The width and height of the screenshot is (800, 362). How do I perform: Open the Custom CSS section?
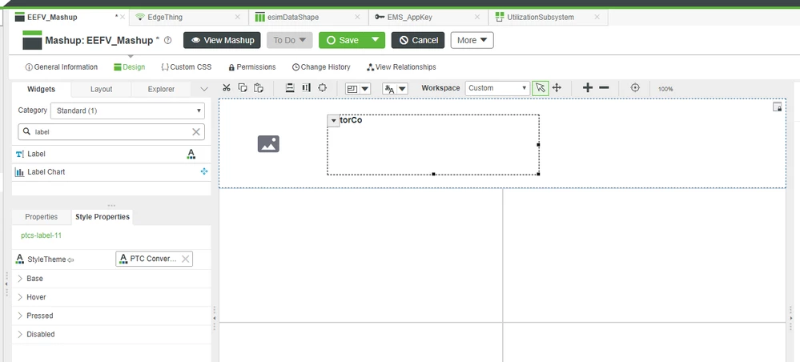(187, 67)
